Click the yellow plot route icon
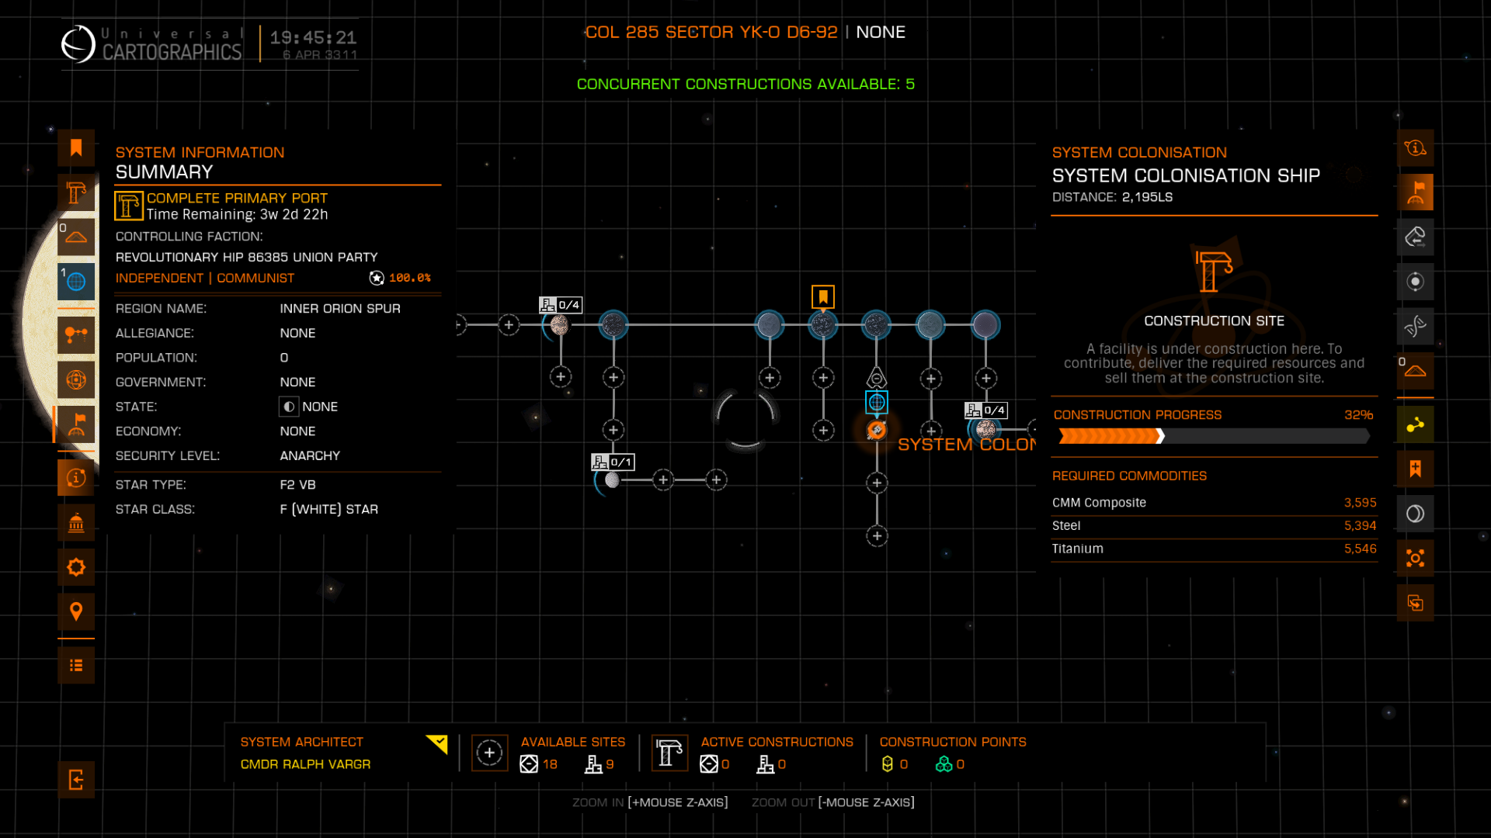Viewport: 1491px width, 838px height. tap(1415, 424)
